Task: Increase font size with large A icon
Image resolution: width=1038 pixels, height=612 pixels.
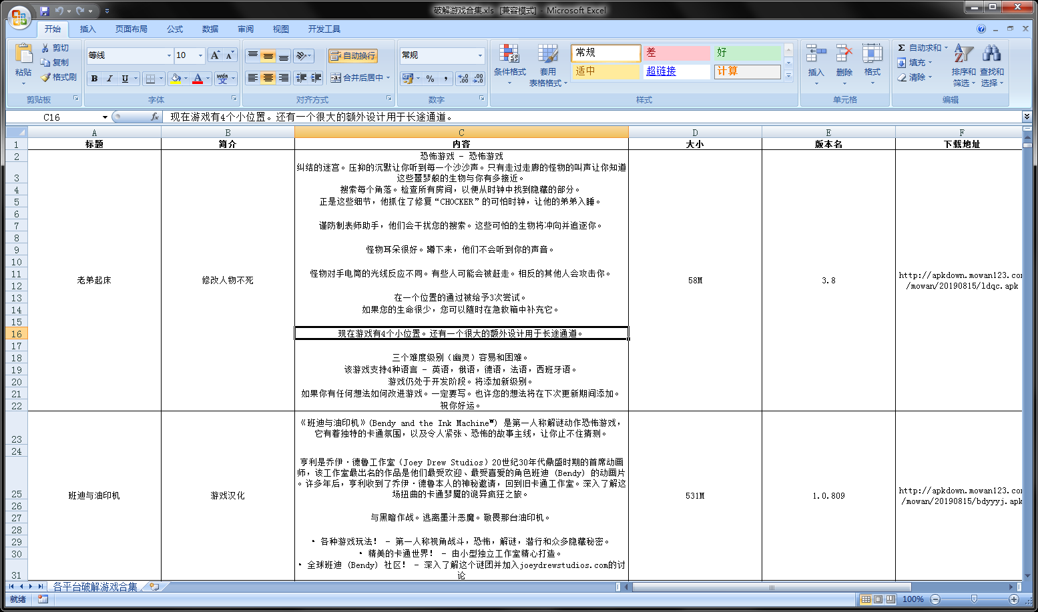Action: click(x=215, y=55)
